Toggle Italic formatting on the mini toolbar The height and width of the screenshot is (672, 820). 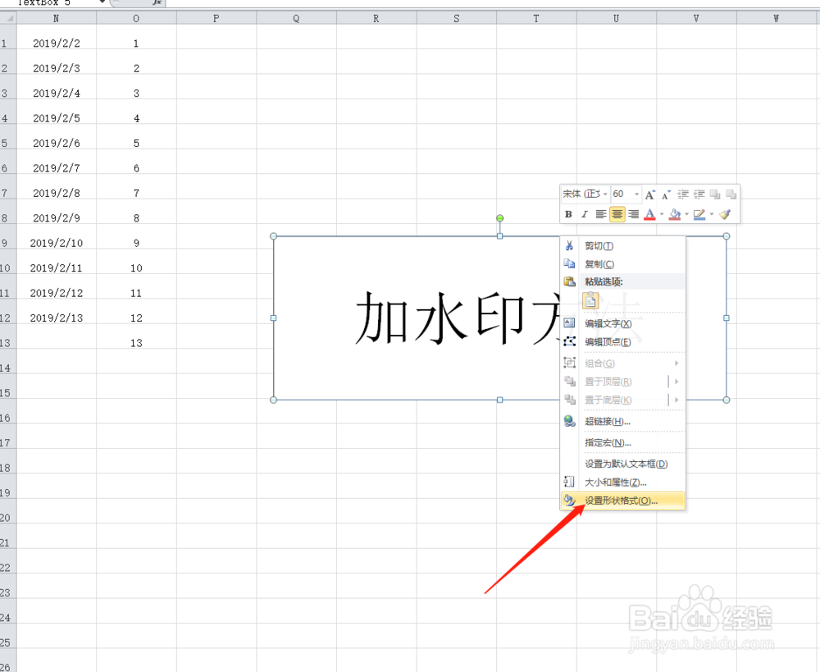(584, 214)
